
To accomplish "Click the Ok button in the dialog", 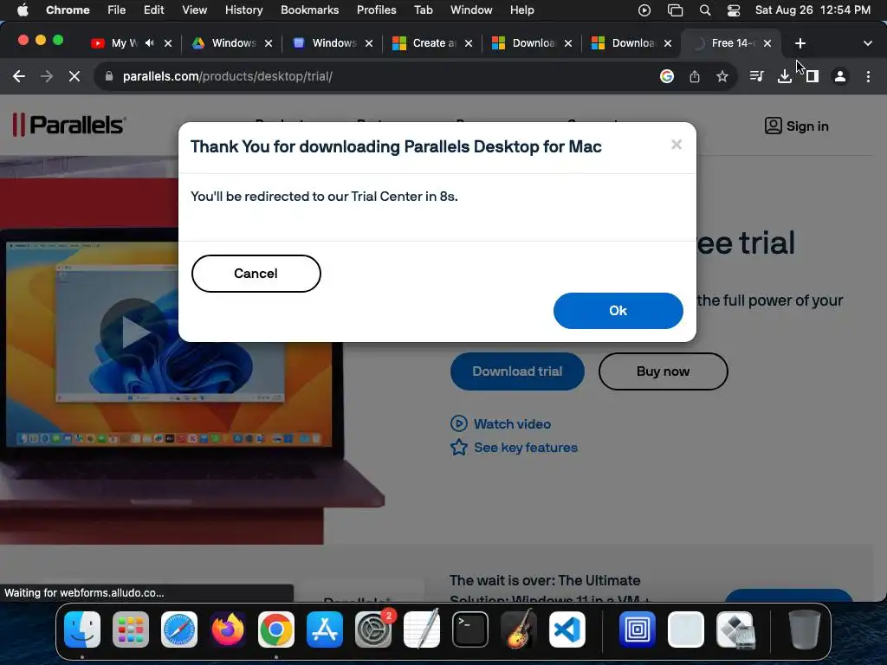I will tap(618, 311).
